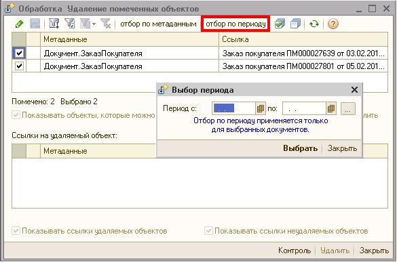Open period selection ellipsis button
Viewport: 397px width, 262px height.
pyautogui.click(x=348, y=108)
